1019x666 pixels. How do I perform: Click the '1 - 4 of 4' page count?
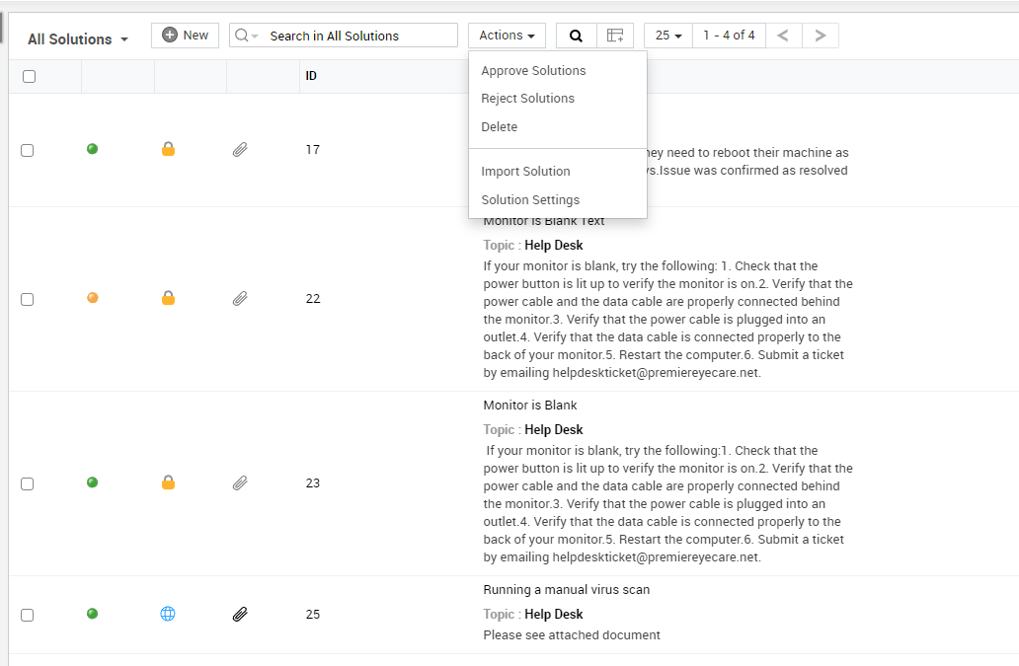point(729,36)
